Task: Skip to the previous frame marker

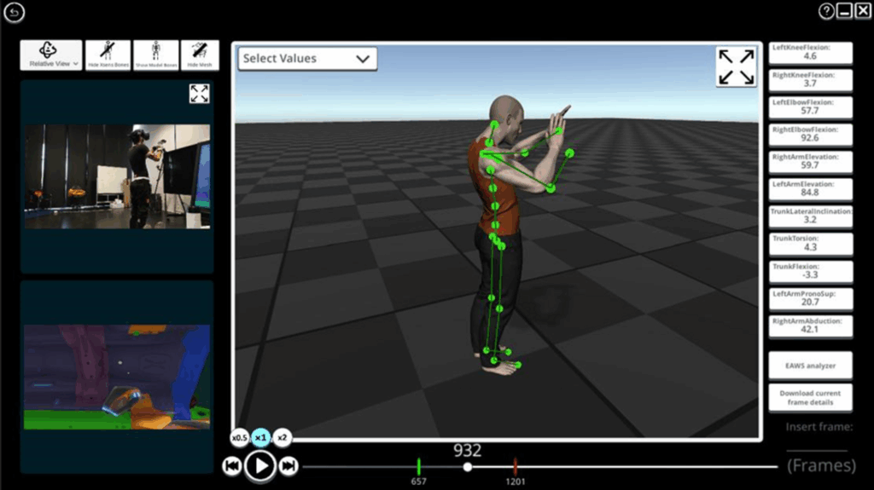Action: [x=231, y=465]
